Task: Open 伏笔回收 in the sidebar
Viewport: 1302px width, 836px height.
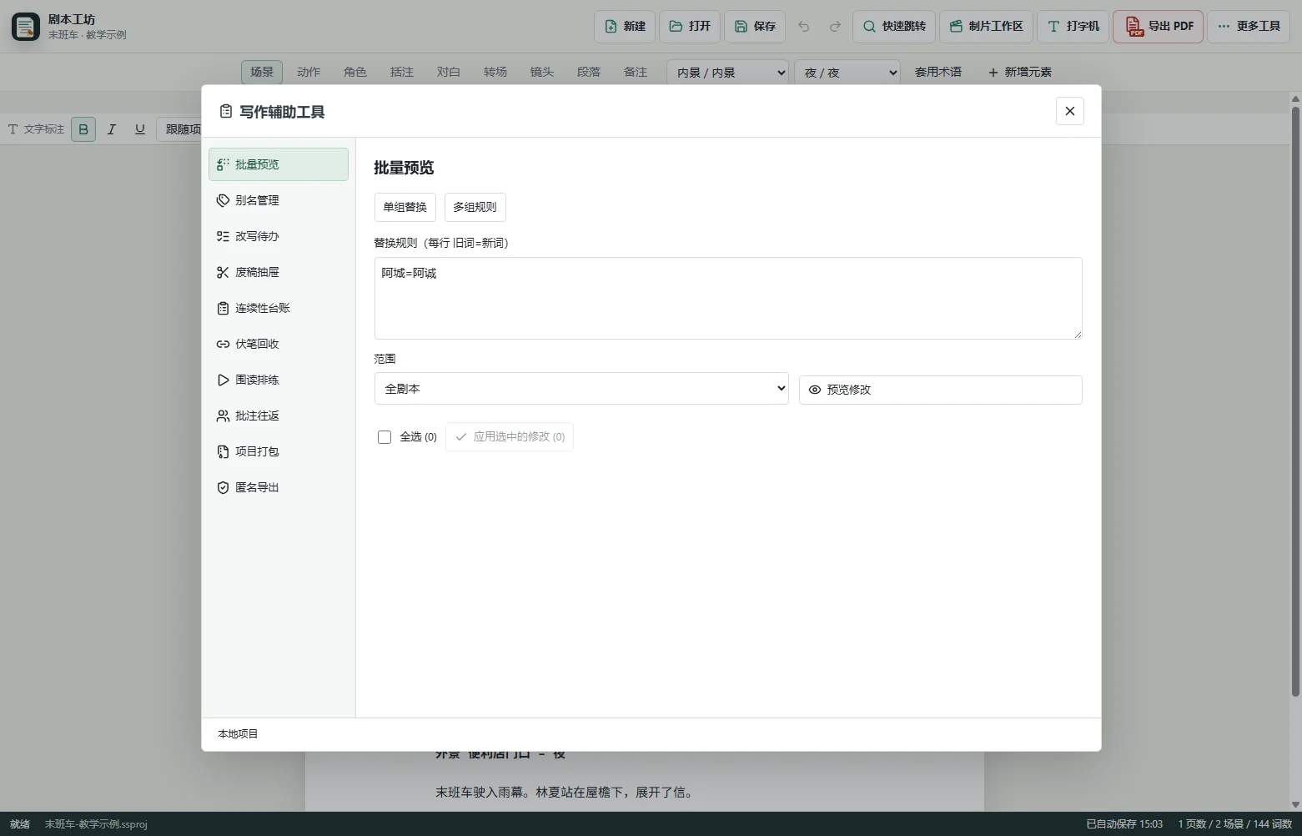Action: click(279, 344)
